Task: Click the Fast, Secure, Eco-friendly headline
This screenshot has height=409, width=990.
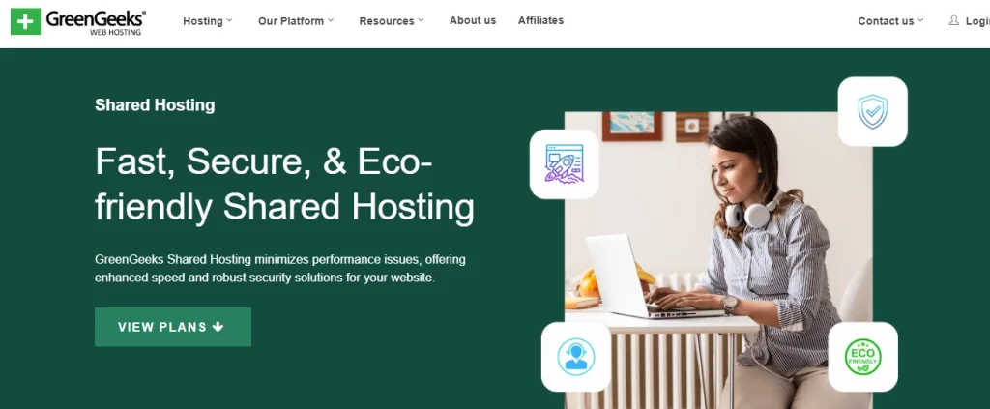Action: [284, 185]
